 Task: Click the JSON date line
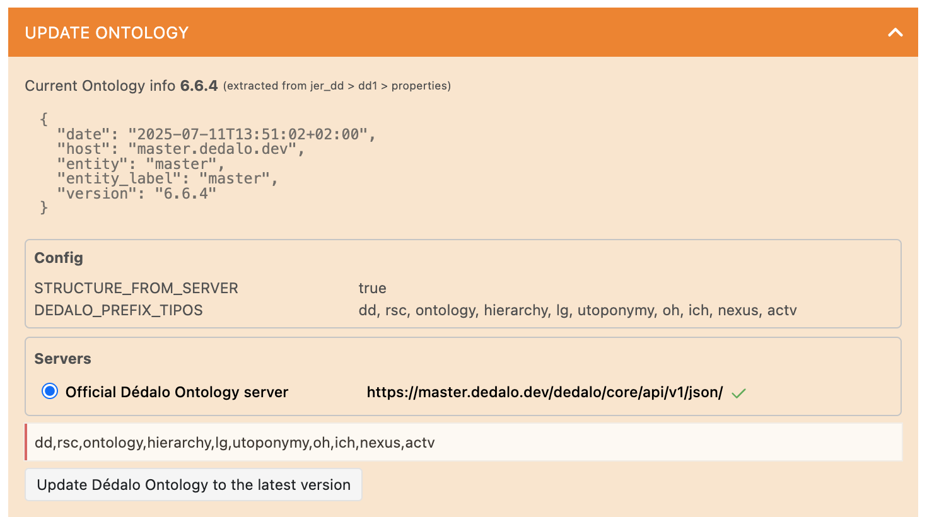(216, 134)
